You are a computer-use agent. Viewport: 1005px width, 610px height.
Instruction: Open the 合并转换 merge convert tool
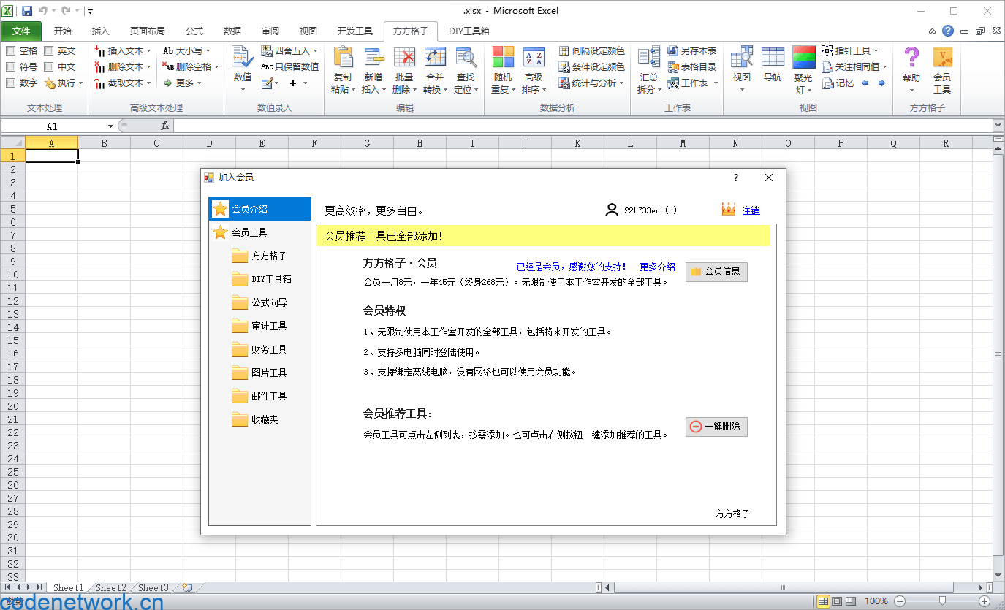[x=435, y=71]
